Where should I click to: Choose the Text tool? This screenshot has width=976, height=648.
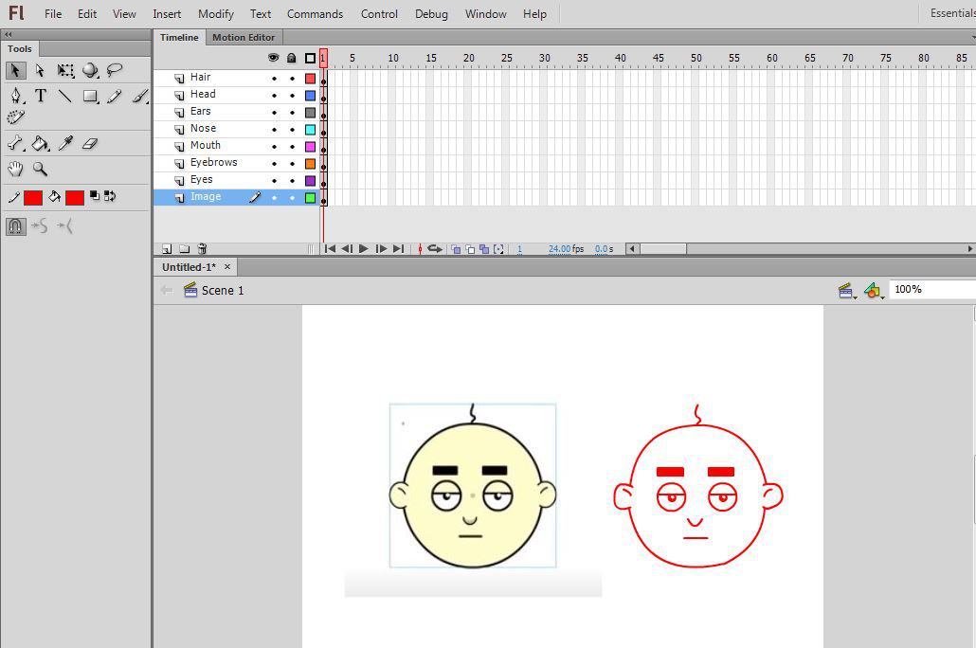[x=41, y=96]
